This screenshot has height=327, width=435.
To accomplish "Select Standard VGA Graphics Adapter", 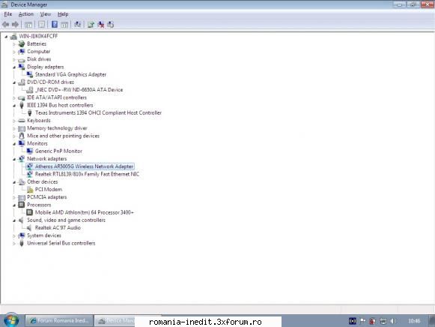I will pos(70,74).
